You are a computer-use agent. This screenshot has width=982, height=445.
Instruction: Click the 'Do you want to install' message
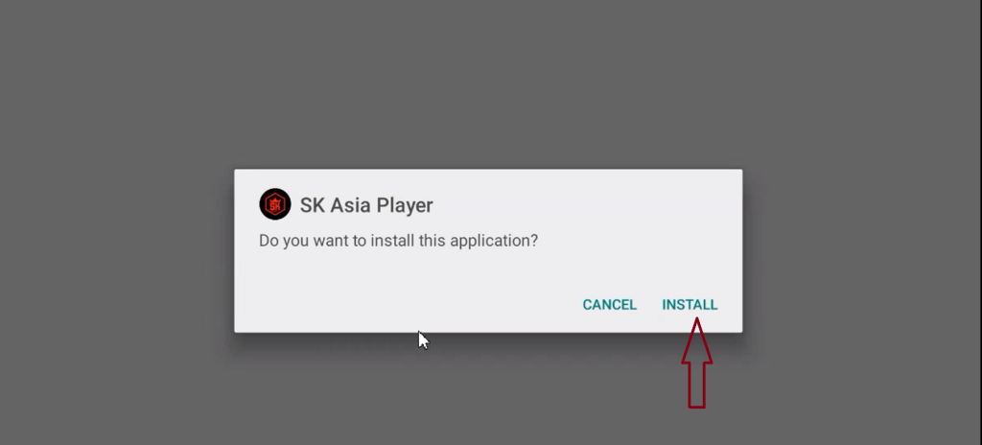[x=398, y=241]
